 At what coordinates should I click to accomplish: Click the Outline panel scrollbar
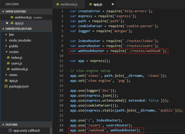[x=51, y=131]
